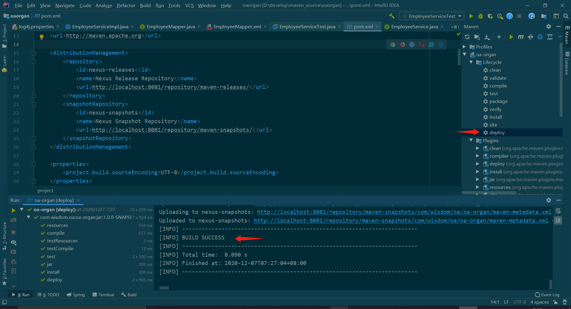The image size is (571, 309).
Task: Select the install lifecycle goal
Action: pos(495,117)
